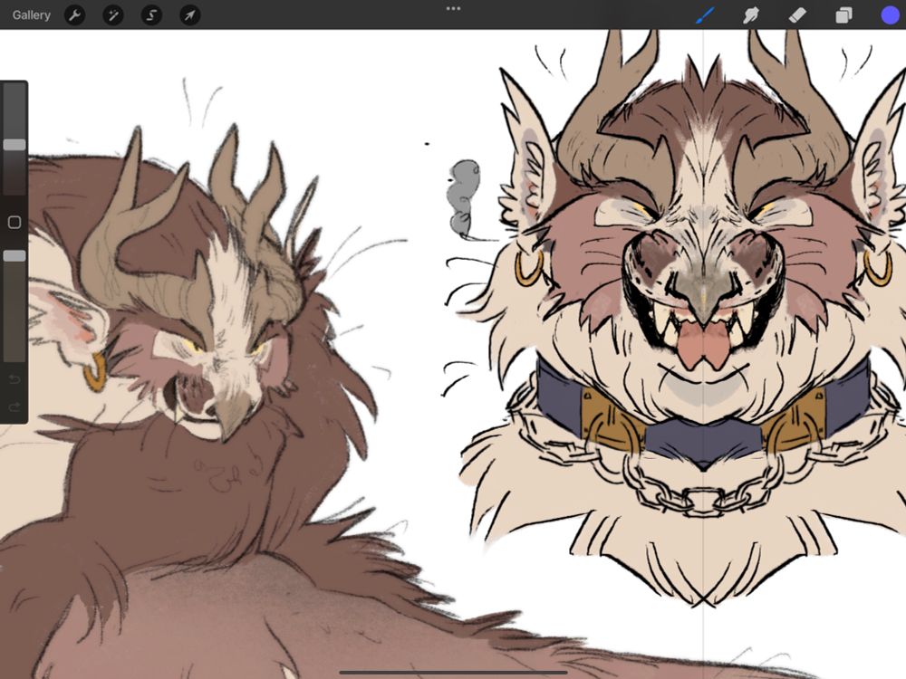Tap the modify square button on the sidebar
906x679 pixels.
coord(14,220)
